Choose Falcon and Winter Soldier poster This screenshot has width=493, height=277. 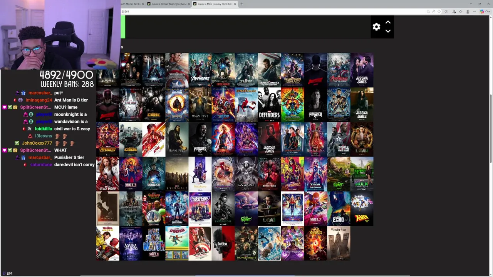339,139
